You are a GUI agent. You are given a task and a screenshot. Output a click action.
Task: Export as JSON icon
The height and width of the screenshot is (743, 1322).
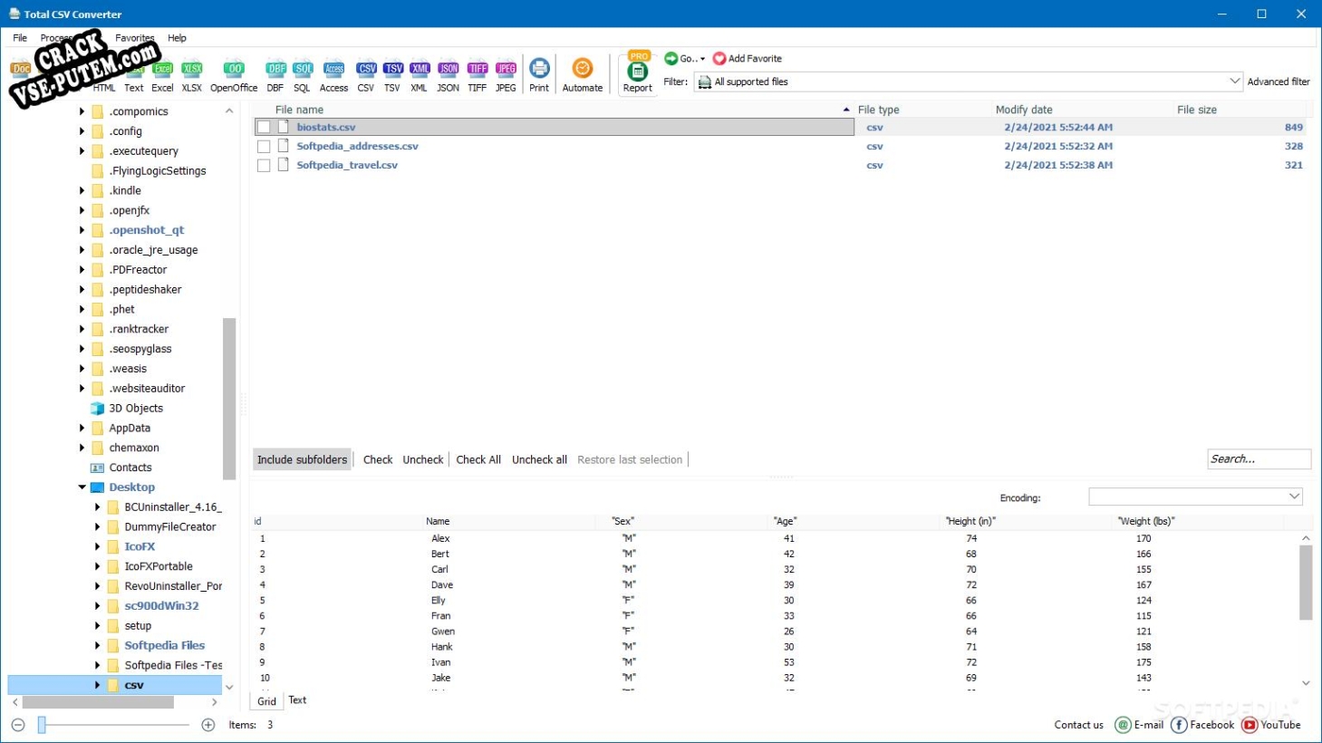[449, 76]
